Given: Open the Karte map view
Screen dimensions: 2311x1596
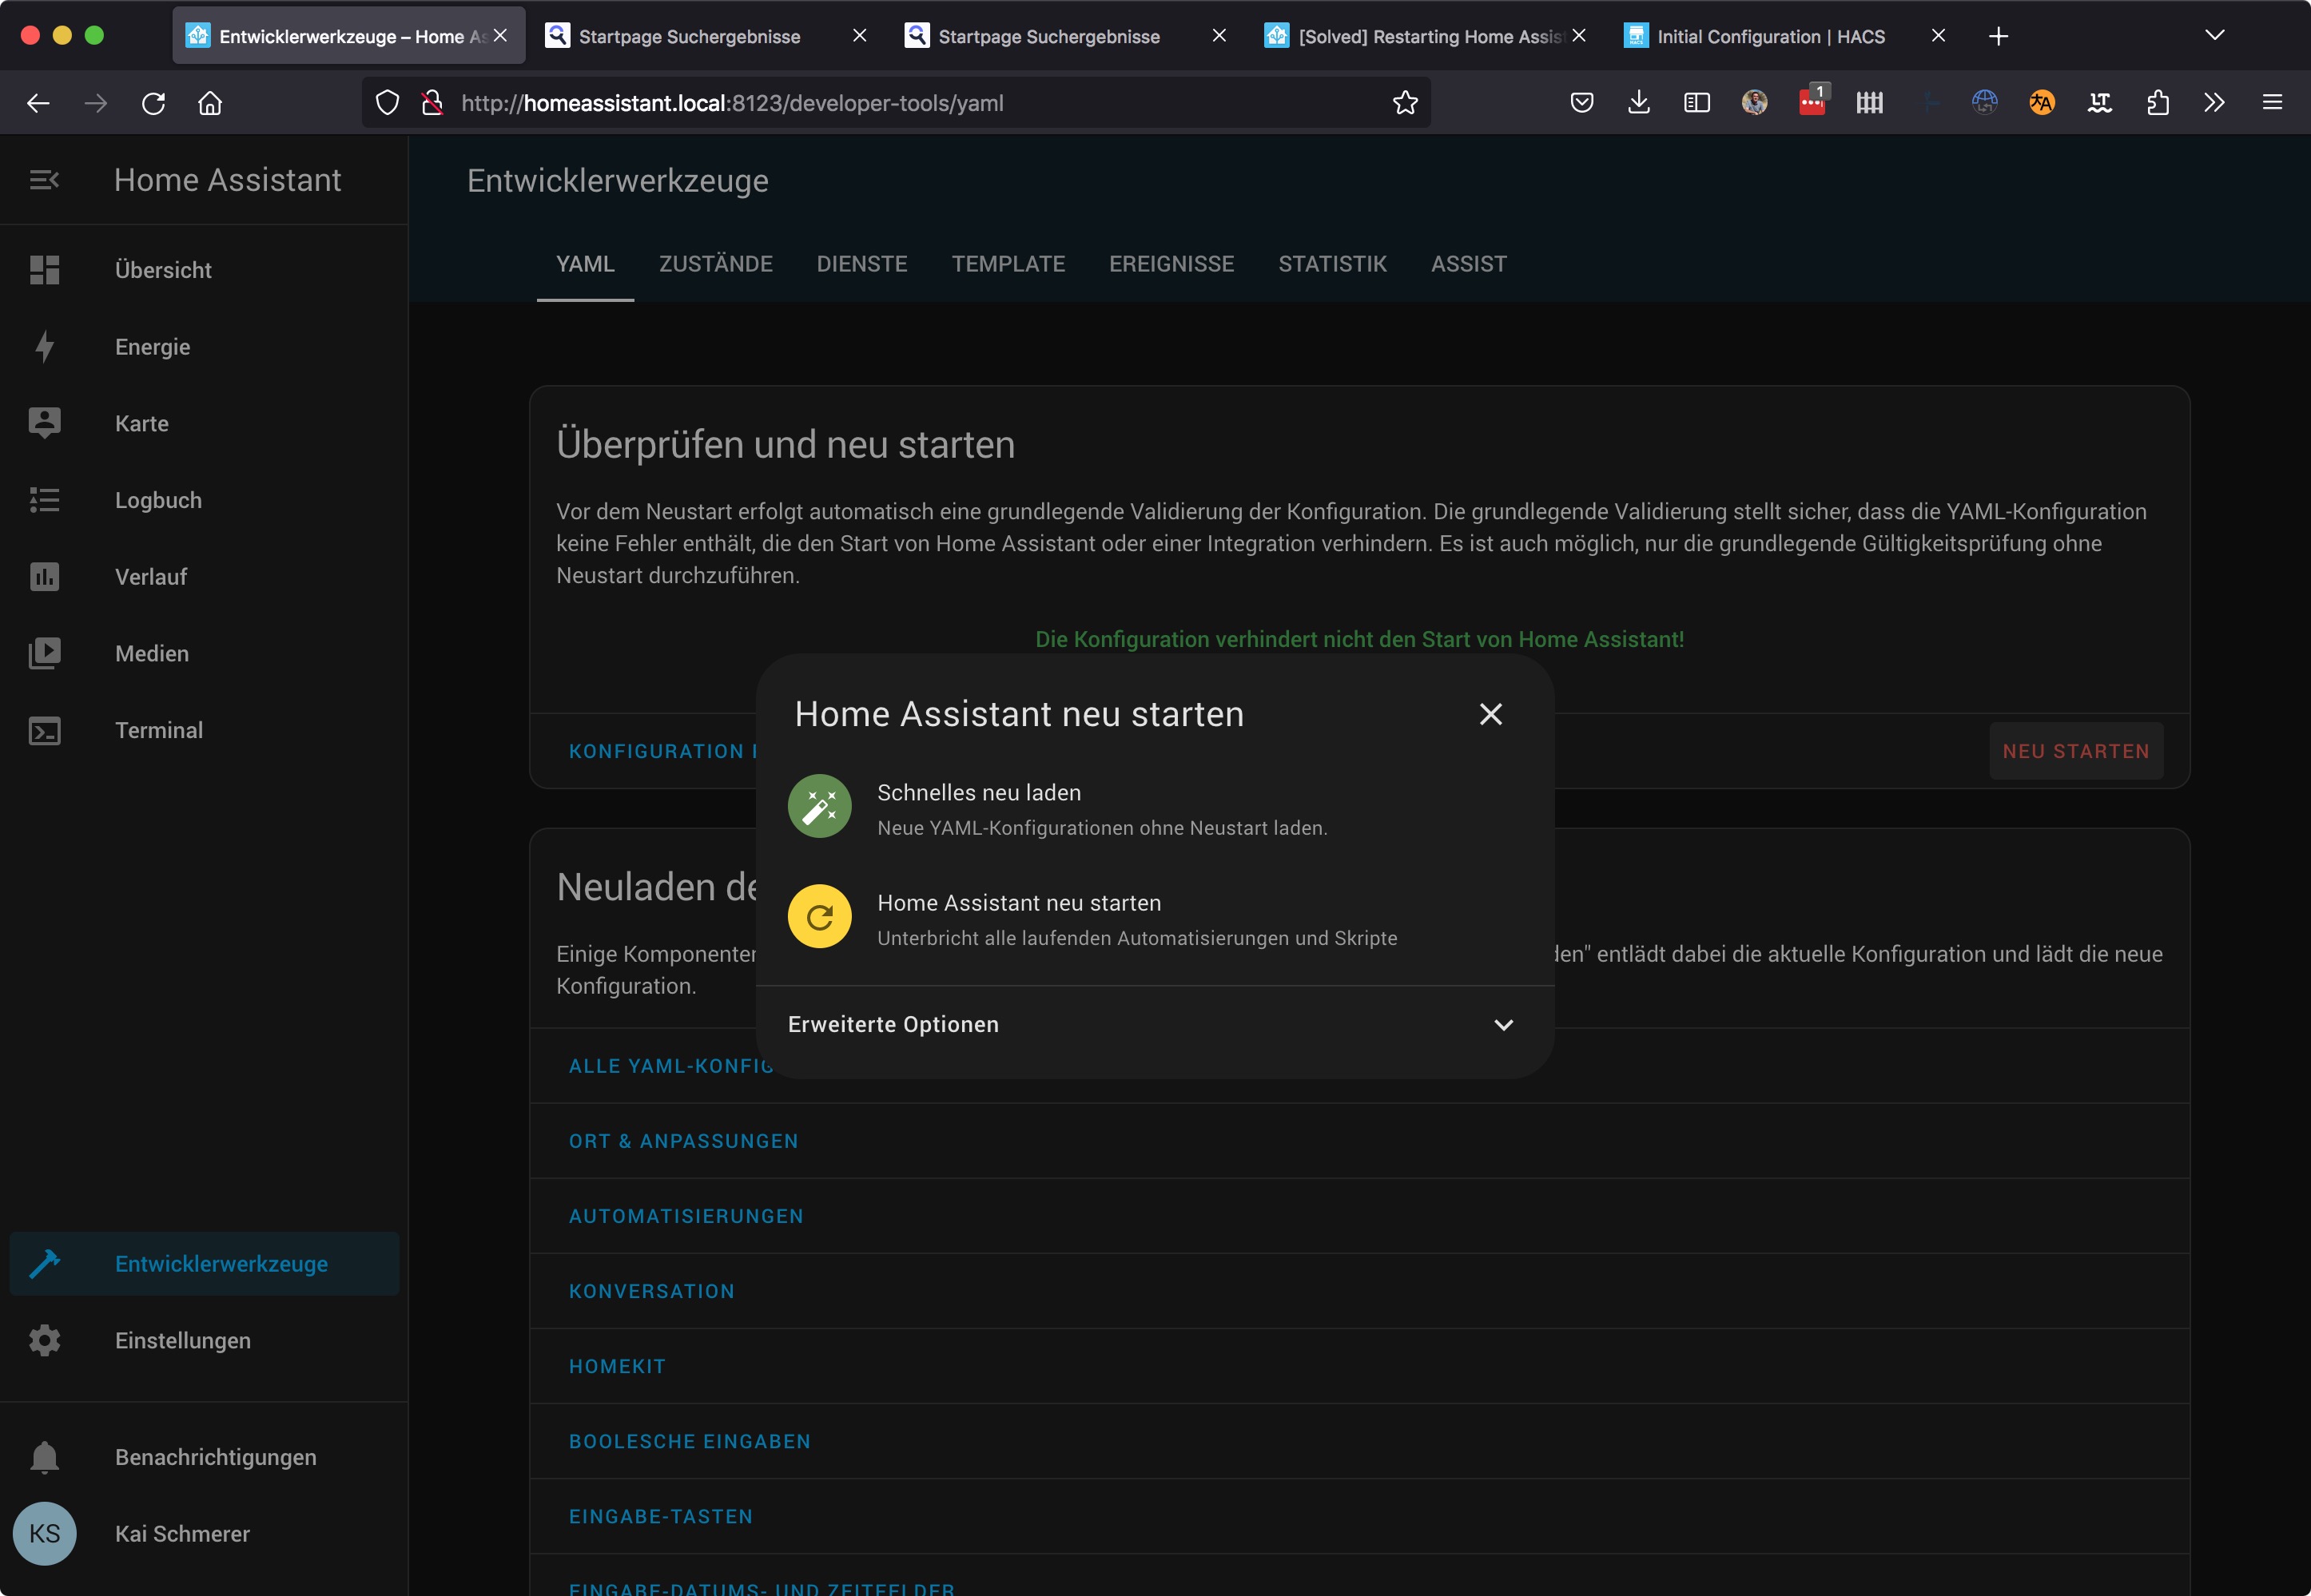Looking at the screenshot, I should point(141,424).
